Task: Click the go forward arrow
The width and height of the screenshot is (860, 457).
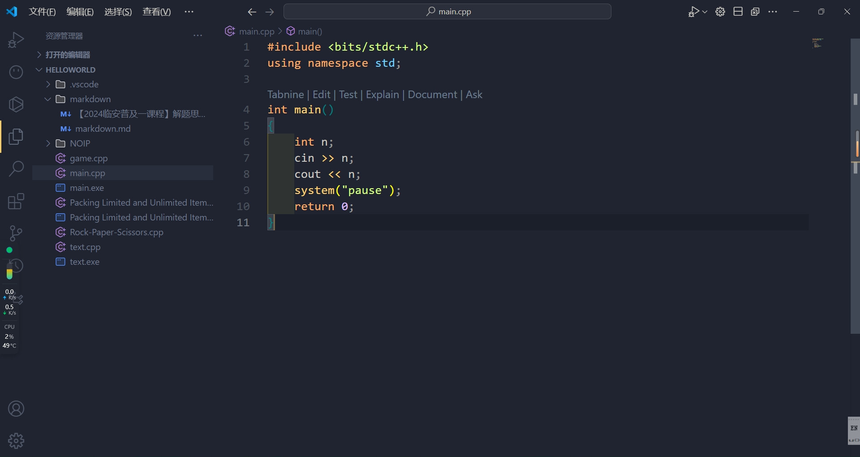Action: [270, 12]
